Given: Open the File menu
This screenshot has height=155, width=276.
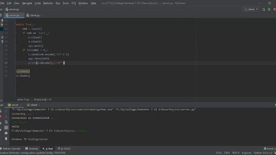Looking at the screenshot, I should tap(2, 3).
